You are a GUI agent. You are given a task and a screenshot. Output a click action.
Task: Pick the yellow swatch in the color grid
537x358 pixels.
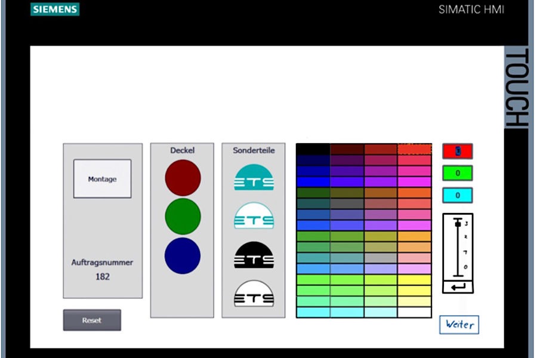415,280
